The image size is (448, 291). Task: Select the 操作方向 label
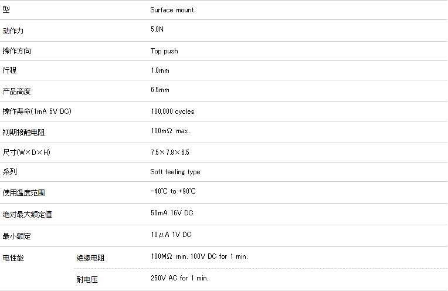coord(17,52)
